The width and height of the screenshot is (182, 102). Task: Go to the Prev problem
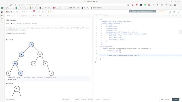coord(77,99)
